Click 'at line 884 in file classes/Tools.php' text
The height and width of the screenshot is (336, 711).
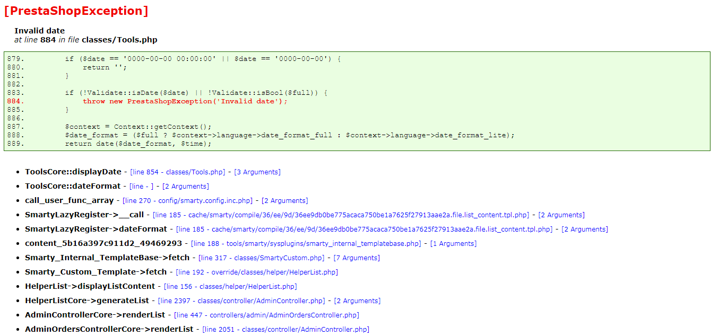(x=86, y=40)
